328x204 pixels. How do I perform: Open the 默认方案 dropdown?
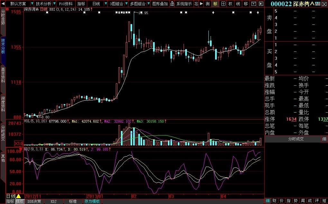(x=18, y=4)
